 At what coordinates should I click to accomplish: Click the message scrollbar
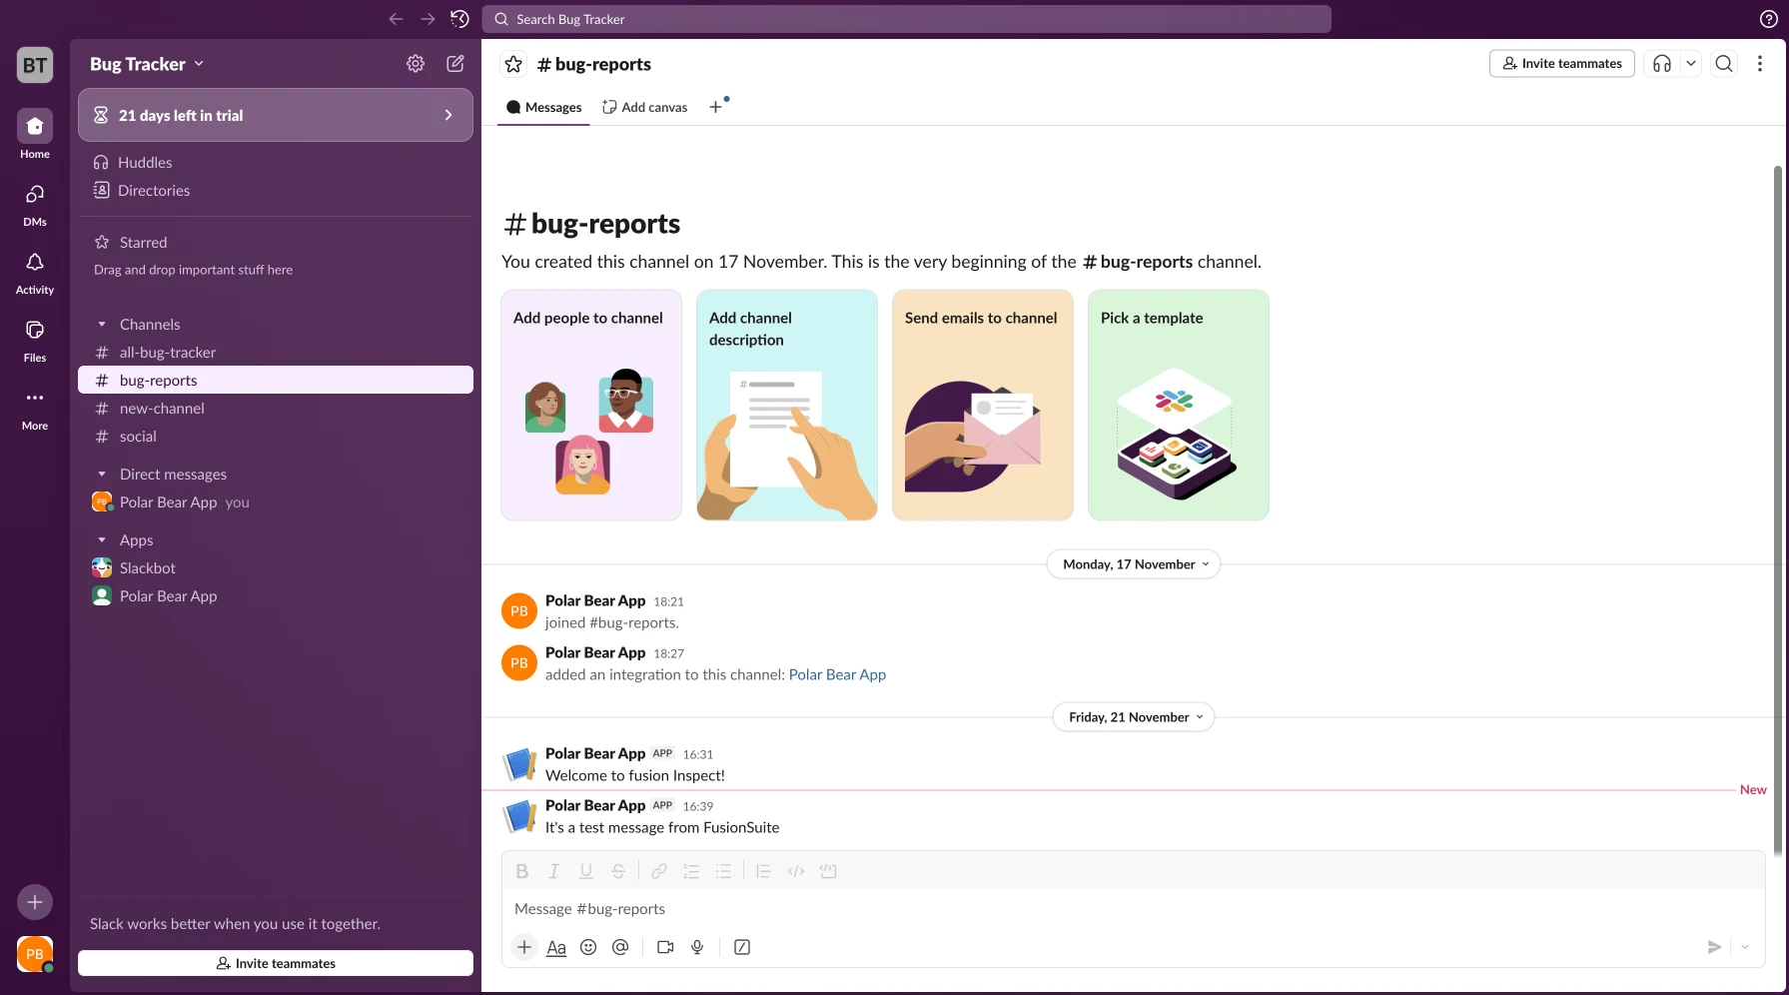pyautogui.click(x=1777, y=499)
